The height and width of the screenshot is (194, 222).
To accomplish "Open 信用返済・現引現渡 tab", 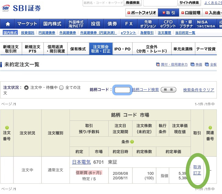I will pyautogui.click(x=56, y=49).
